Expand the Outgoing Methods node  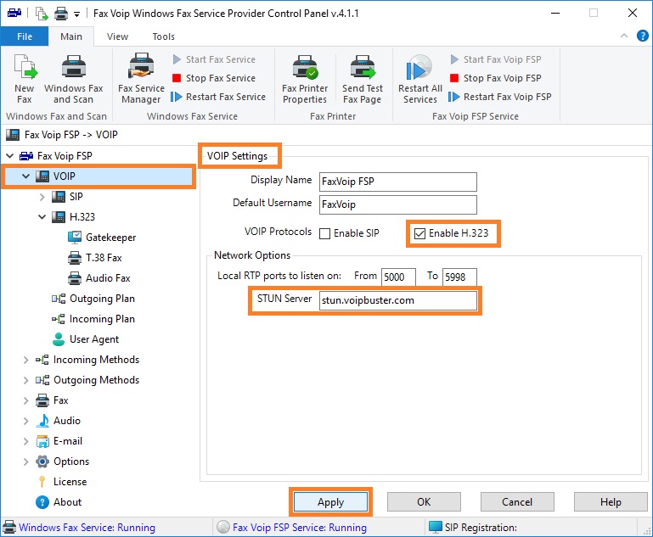[25, 380]
